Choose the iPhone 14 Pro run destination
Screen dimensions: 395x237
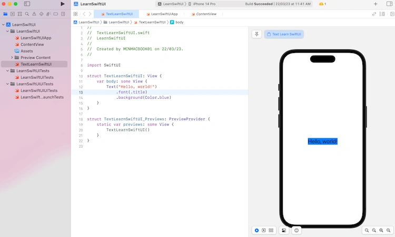coord(202,4)
